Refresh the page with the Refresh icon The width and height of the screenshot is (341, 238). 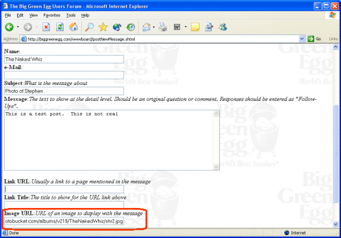[x=60, y=27]
